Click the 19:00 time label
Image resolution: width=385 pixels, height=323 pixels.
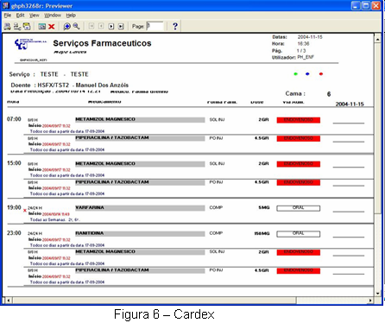(x=14, y=207)
